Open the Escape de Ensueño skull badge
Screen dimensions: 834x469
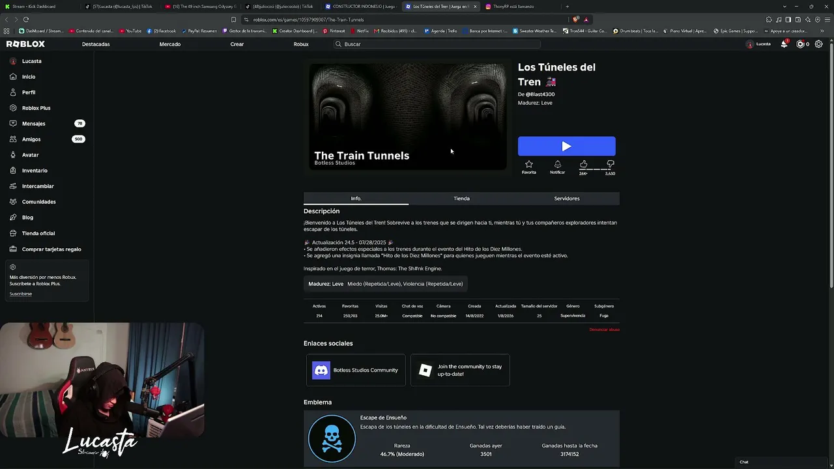[332, 439]
